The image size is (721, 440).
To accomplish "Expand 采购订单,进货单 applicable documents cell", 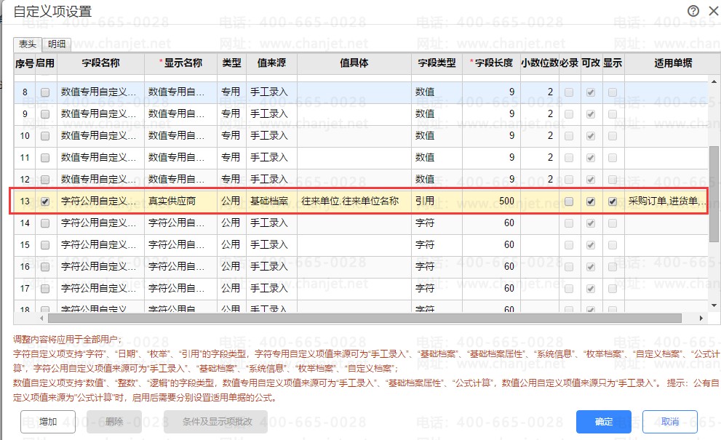I will tap(666, 201).
